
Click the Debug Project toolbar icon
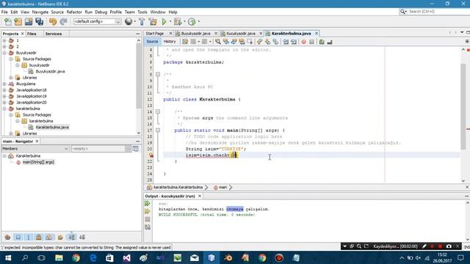coord(178,21)
